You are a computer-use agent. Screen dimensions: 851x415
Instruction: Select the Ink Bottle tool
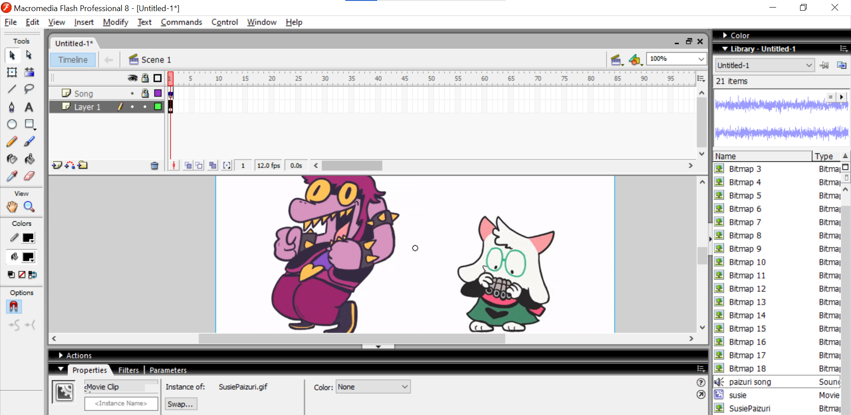click(12, 159)
